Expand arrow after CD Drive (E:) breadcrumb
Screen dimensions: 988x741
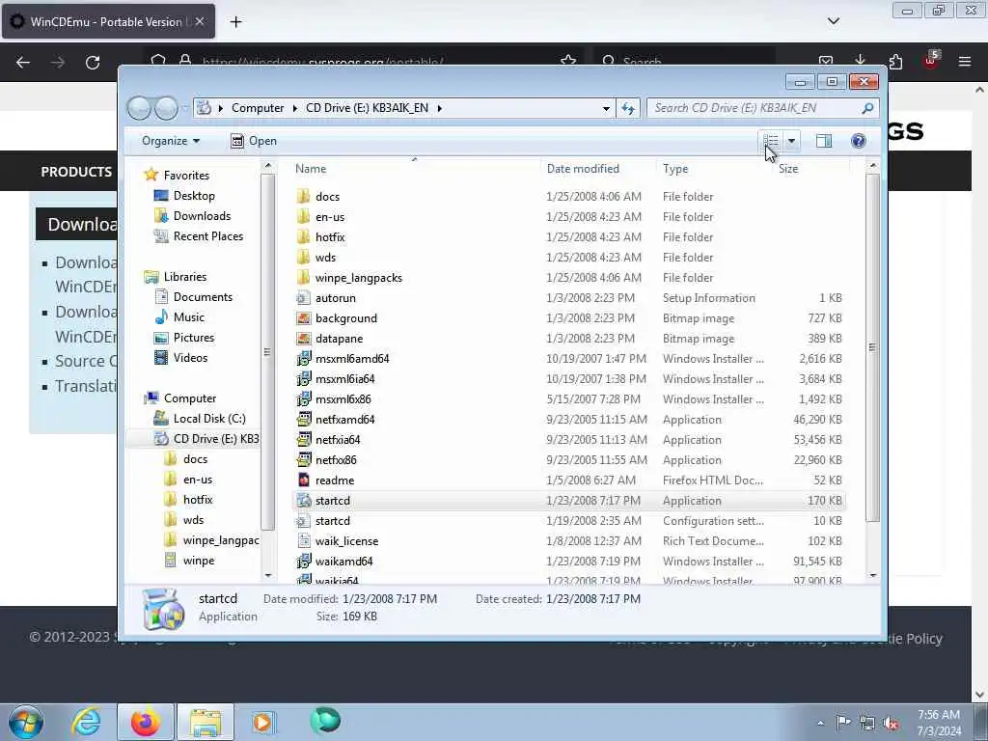click(440, 108)
